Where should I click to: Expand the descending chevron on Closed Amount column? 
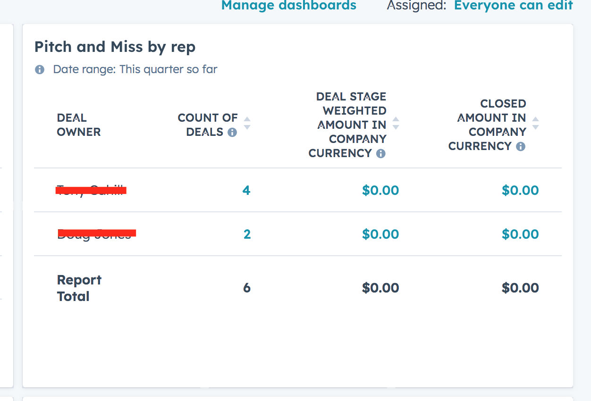(536, 128)
